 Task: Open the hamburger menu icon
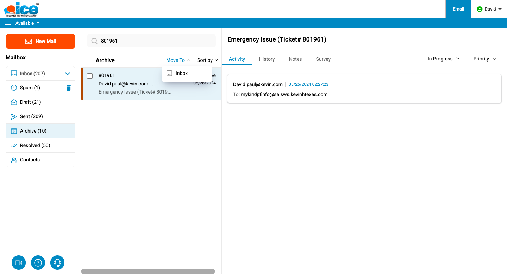[8, 23]
